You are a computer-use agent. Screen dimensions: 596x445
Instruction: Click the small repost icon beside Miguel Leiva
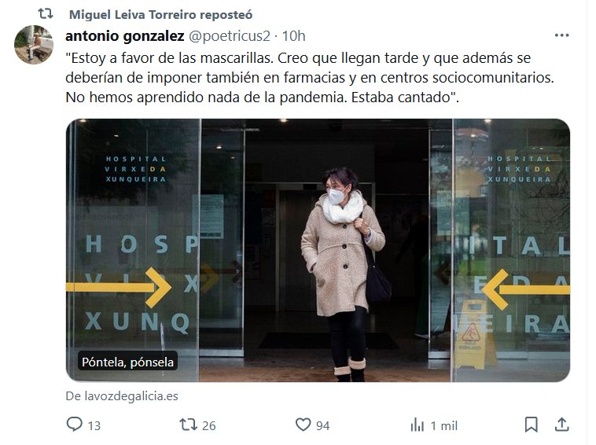pos(46,14)
